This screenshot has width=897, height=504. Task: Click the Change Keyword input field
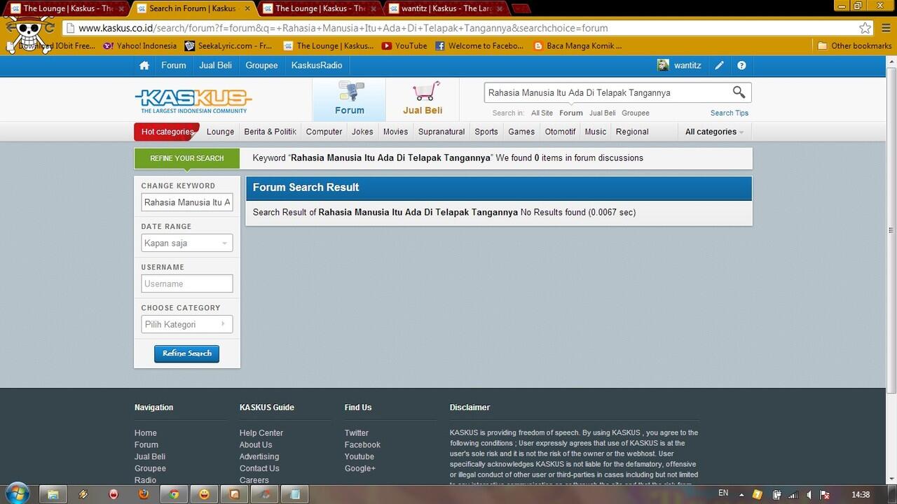point(187,202)
